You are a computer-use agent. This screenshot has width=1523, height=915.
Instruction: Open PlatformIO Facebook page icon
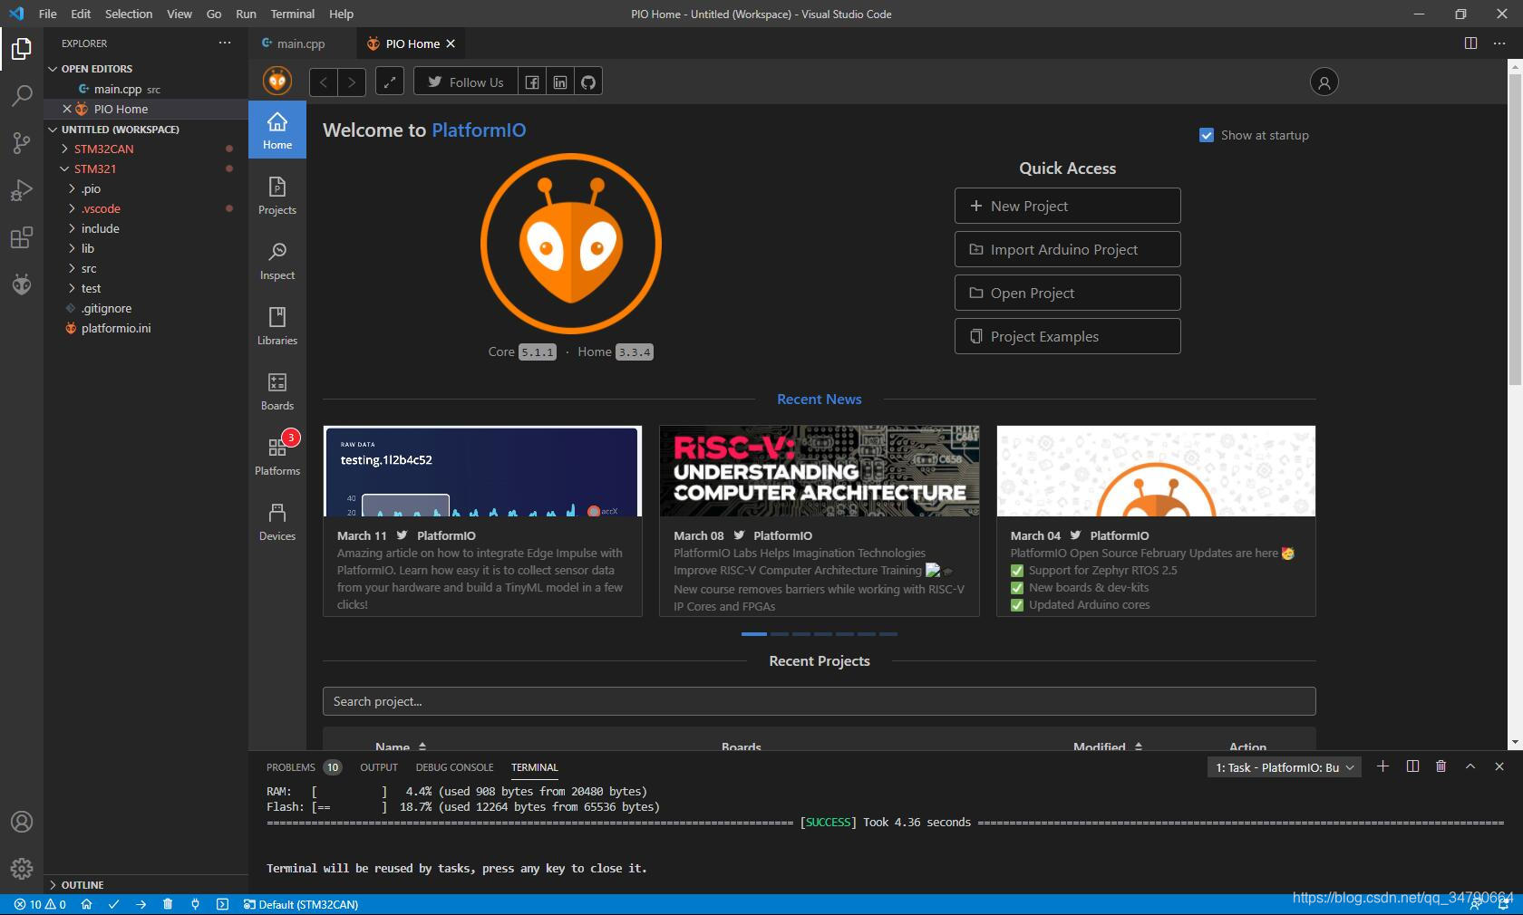click(x=532, y=82)
